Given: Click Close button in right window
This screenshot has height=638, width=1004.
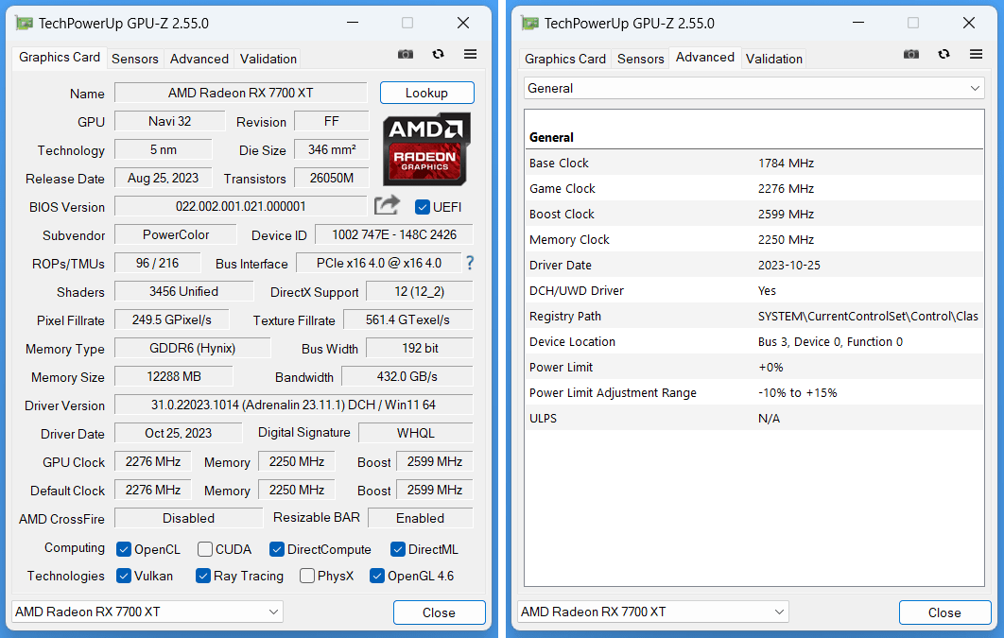Looking at the screenshot, I should coord(944,612).
